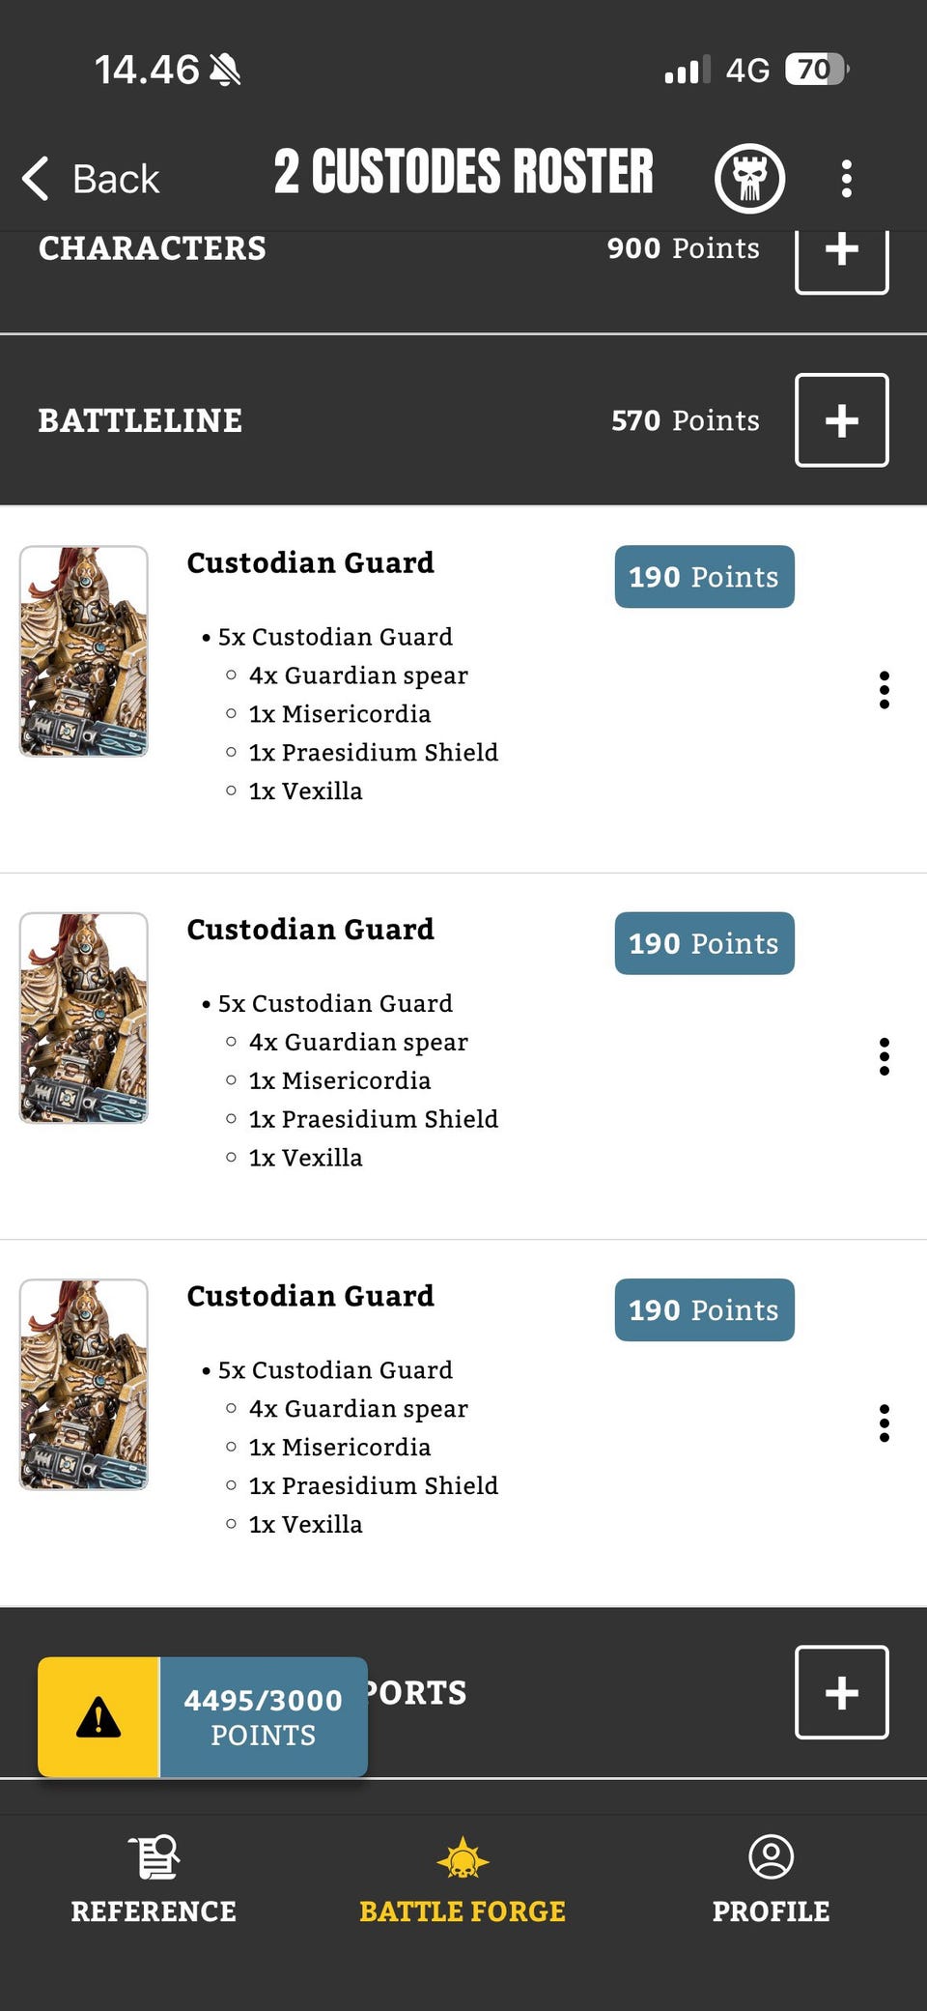The height and width of the screenshot is (2011, 927).
Task: Switch to the Battle Forge tab
Action: (x=463, y=1880)
